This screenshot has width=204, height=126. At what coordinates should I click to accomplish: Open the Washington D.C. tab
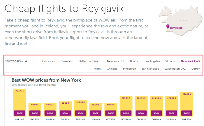tap(175, 69)
